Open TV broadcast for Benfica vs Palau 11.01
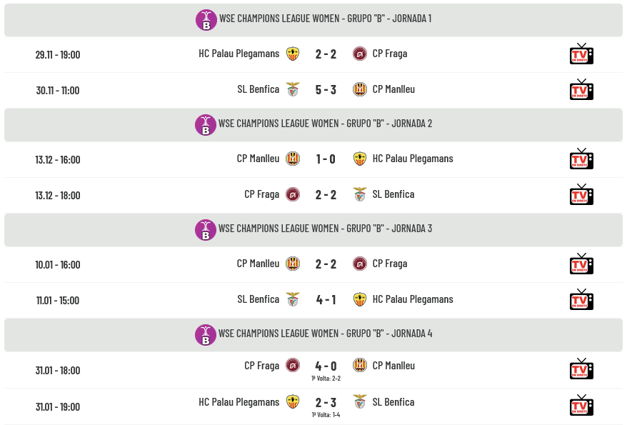Viewport: 627px width, 425px height. pos(581,300)
